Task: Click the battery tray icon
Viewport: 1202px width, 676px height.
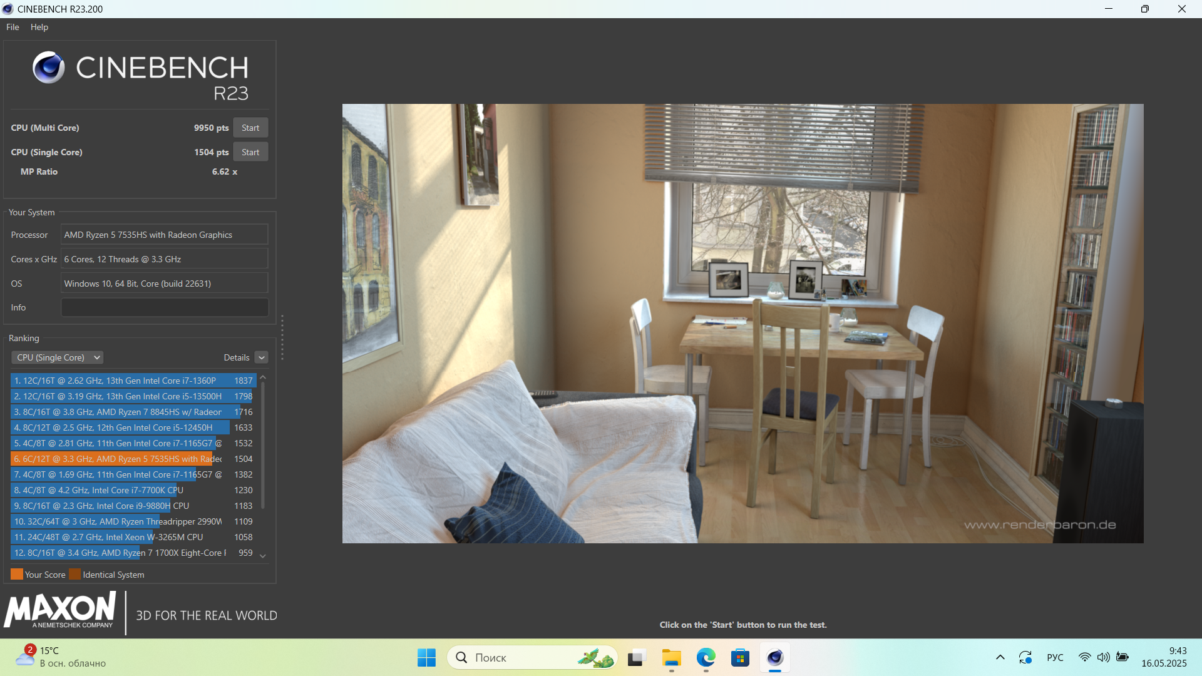Action: point(1122,657)
